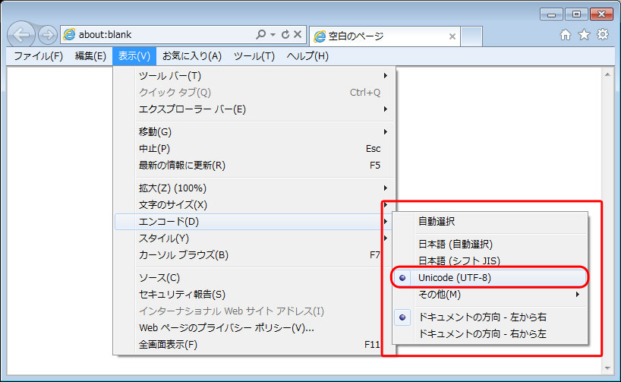Choose 最新の情報に更新(R)

[x=254, y=166]
